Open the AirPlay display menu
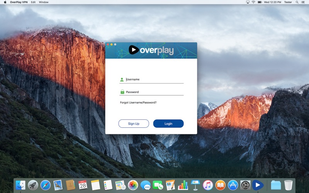 point(248,2)
